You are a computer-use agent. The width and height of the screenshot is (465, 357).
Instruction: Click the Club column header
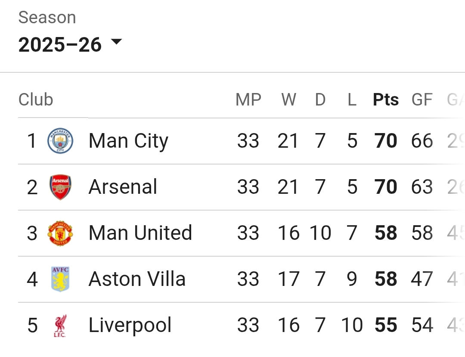click(x=36, y=100)
